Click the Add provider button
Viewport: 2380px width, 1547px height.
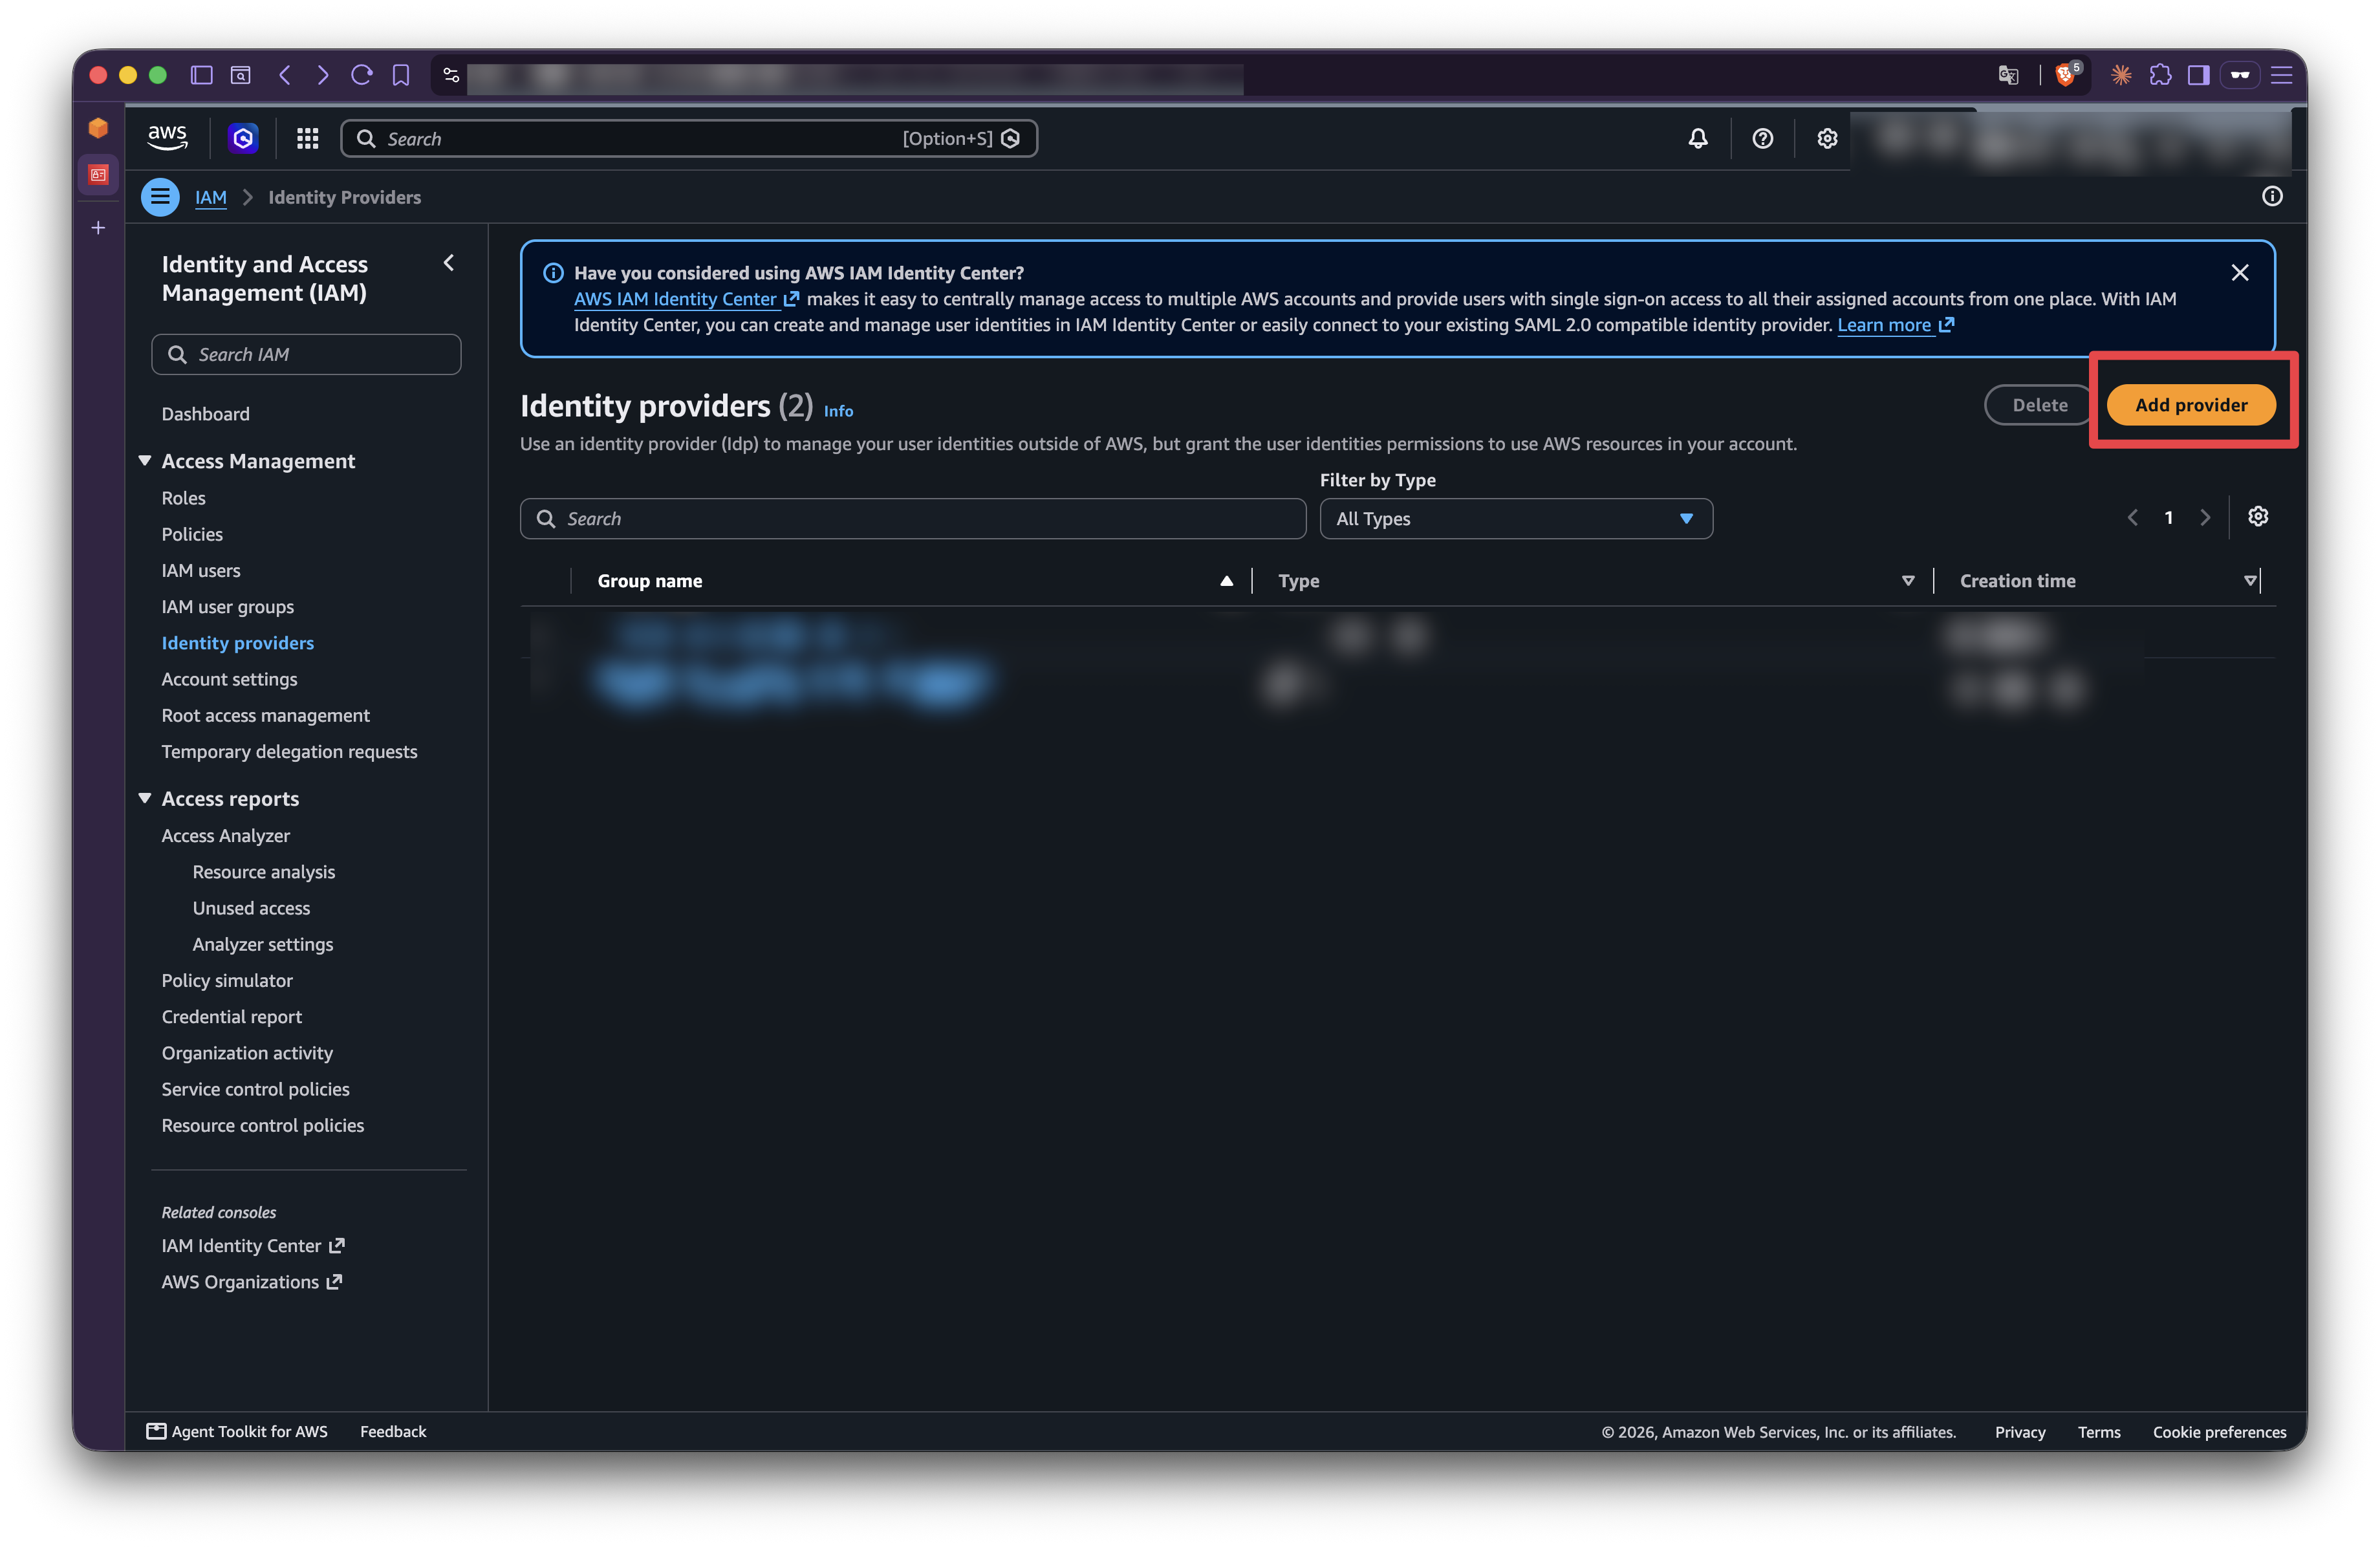coord(2190,404)
